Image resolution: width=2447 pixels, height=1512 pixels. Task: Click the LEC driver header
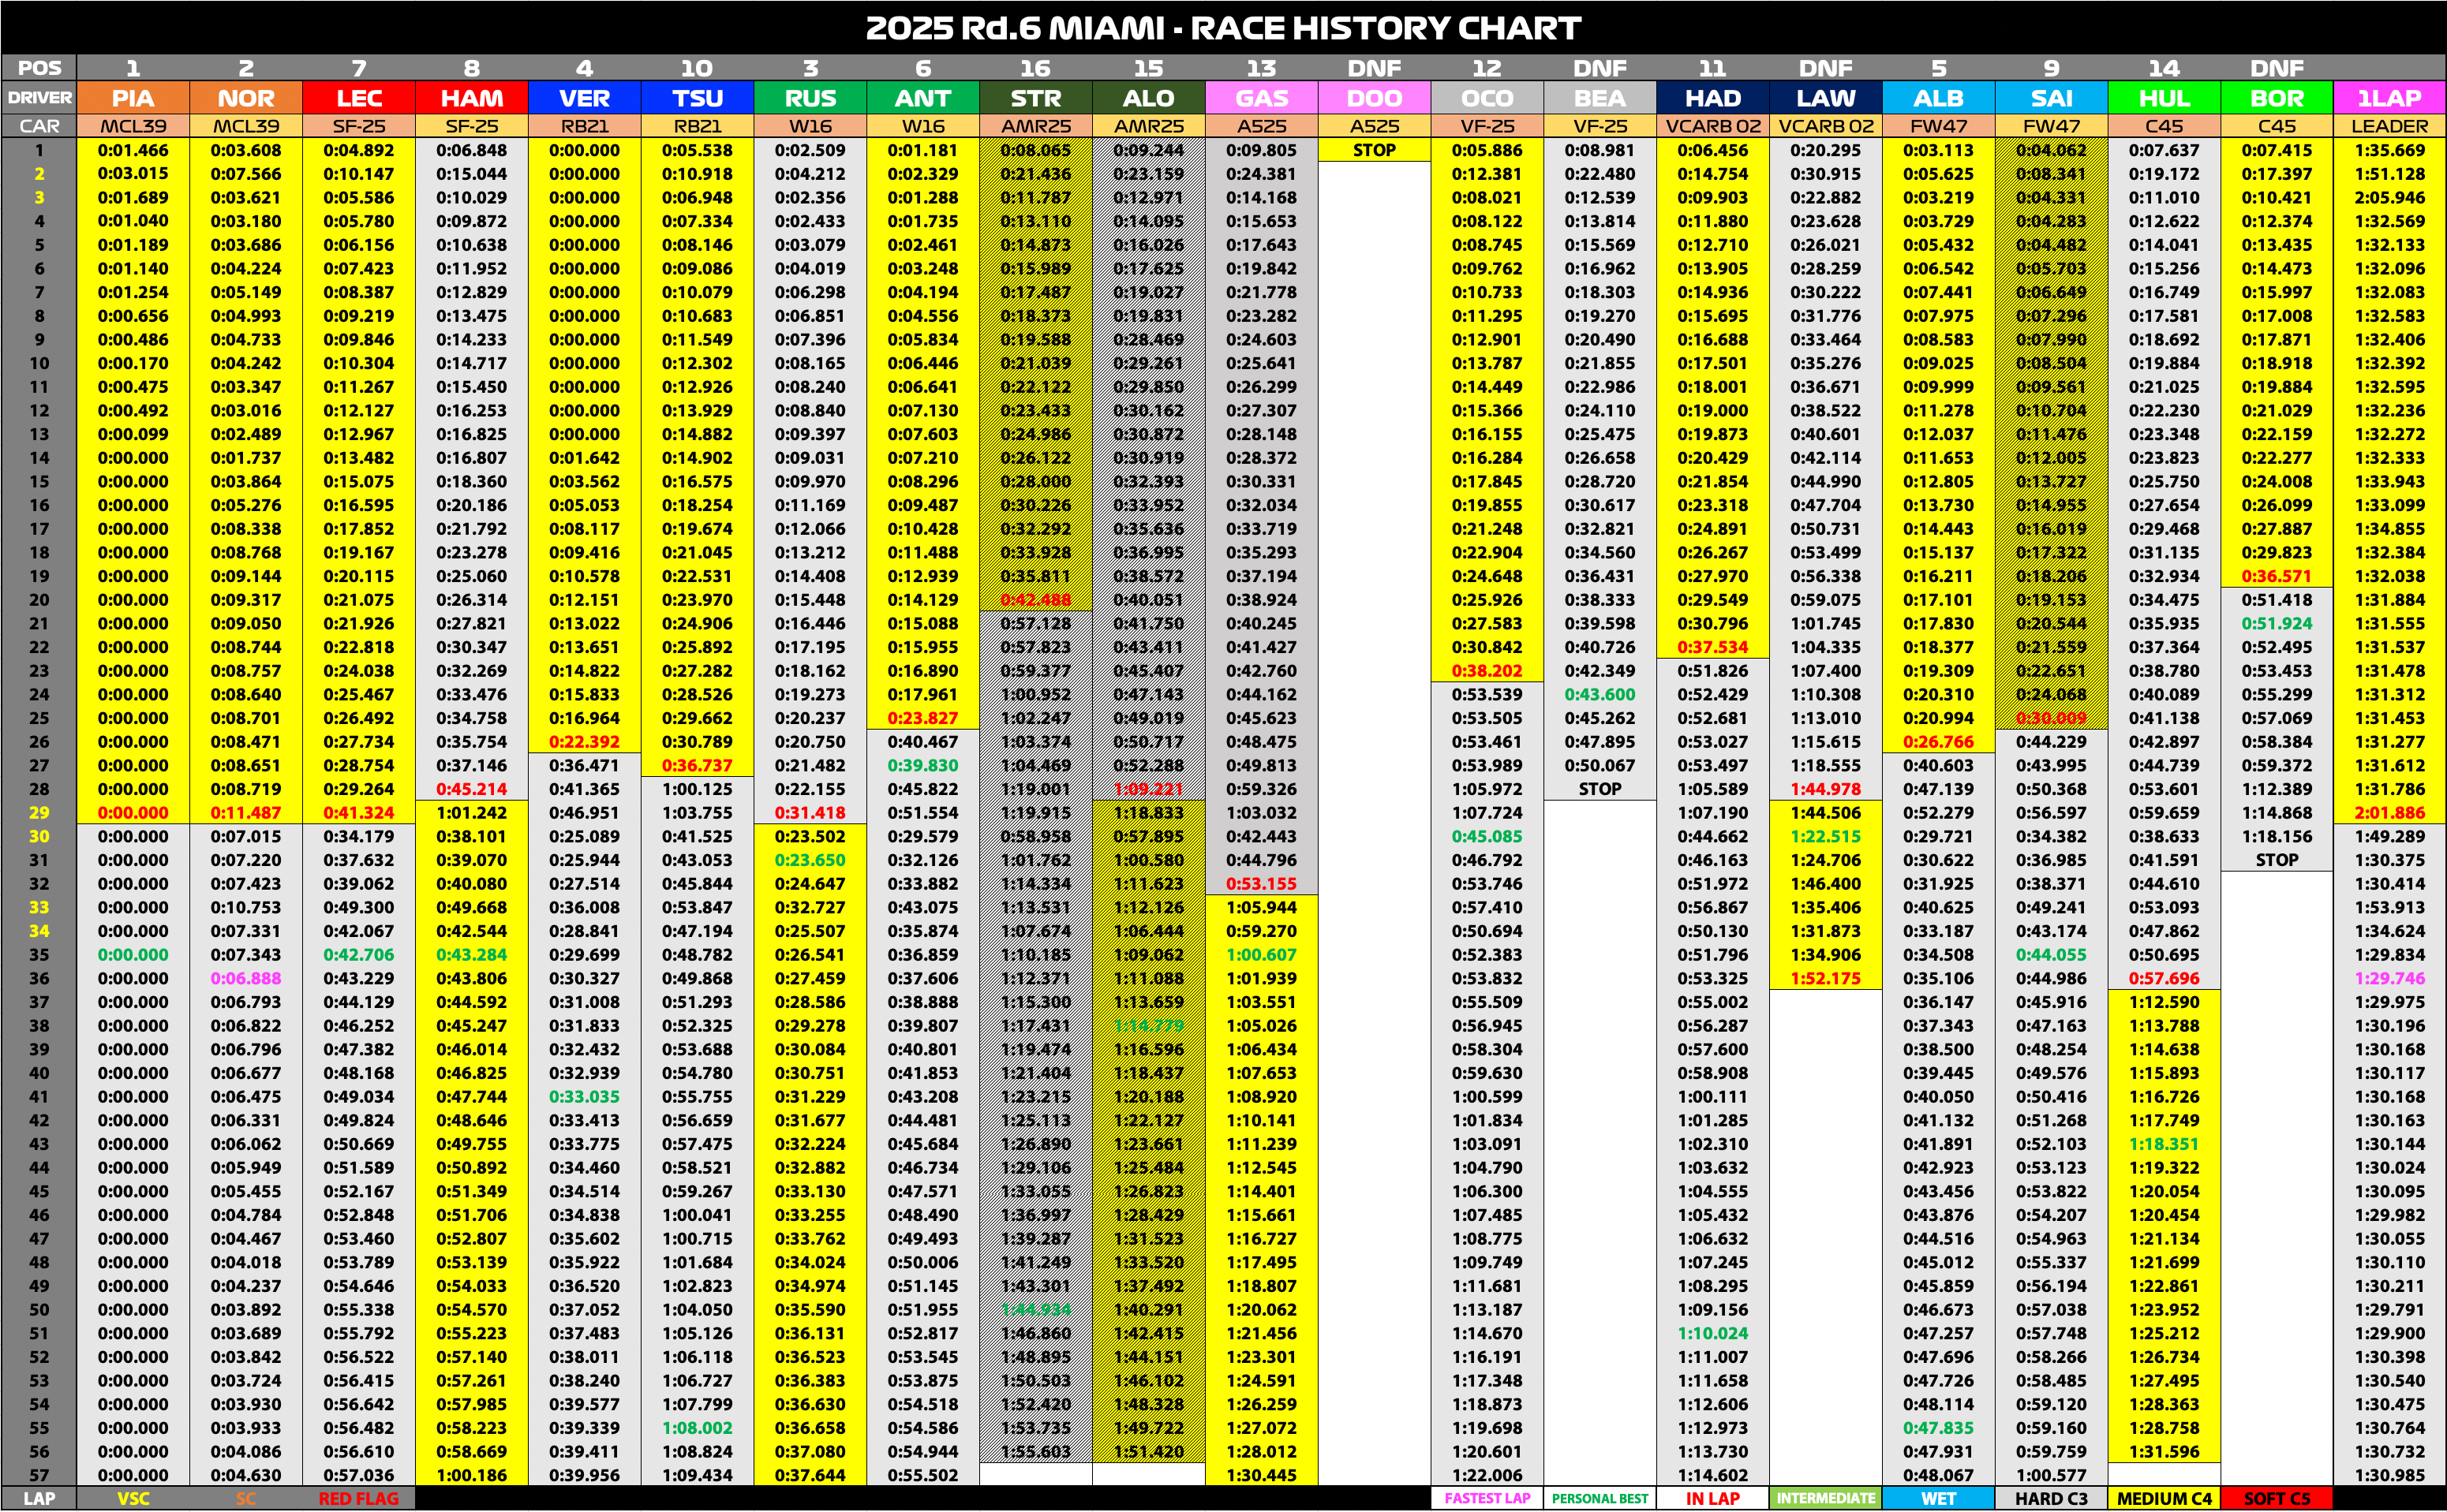[359, 98]
